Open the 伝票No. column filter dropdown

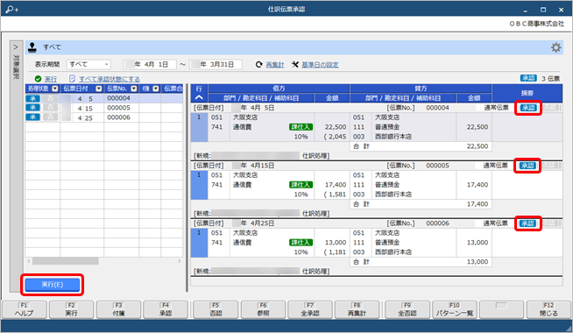coord(134,89)
